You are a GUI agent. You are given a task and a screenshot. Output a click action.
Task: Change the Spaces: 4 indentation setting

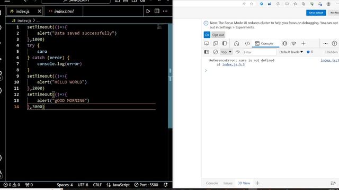tap(65, 185)
